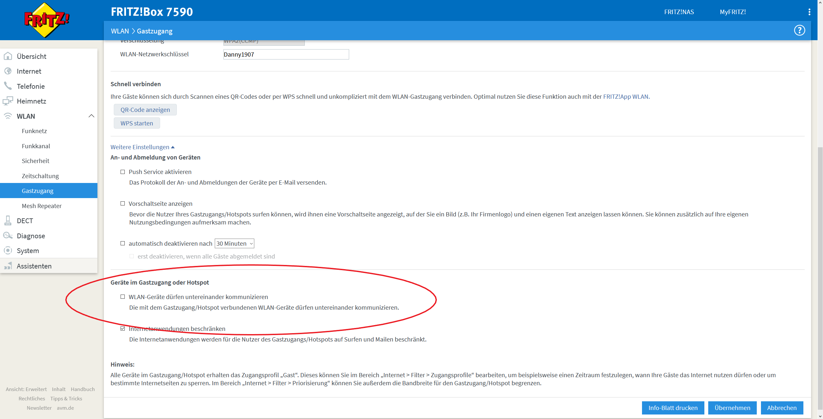
Task: Click the FRITZ! logo icon
Action: (47, 20)
